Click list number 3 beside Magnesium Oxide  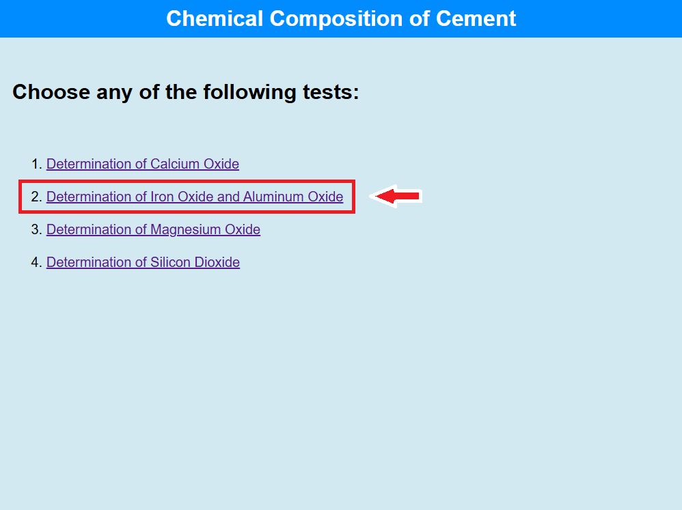click(x=36, y=229)
